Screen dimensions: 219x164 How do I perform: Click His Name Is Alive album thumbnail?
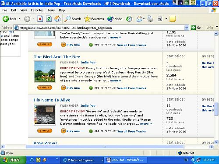coord(45,115)
